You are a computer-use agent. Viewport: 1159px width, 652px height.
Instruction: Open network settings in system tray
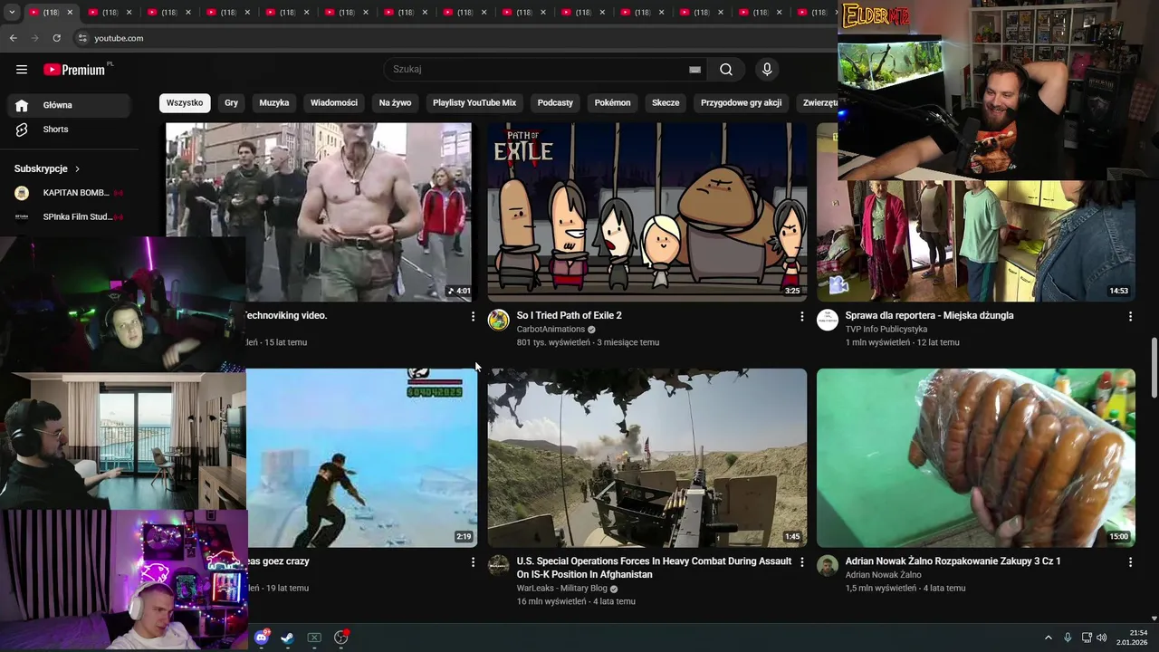[1087, 638]
